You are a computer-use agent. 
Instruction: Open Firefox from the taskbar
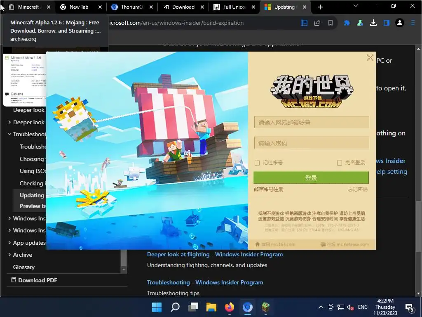(229, 307)
